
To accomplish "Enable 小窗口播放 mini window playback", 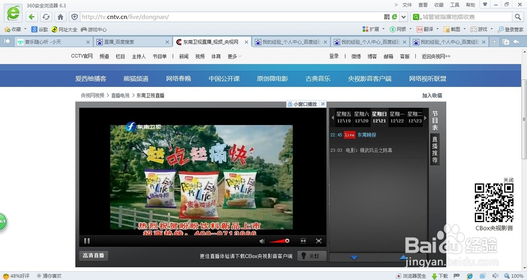I will [302, 104].
